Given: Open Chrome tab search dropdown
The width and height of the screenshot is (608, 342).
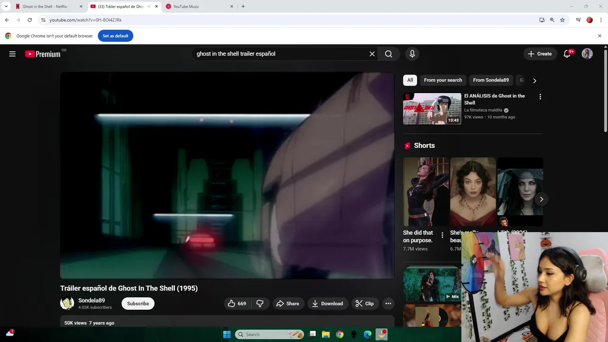Looking at the screenshot, I should 6,7.
